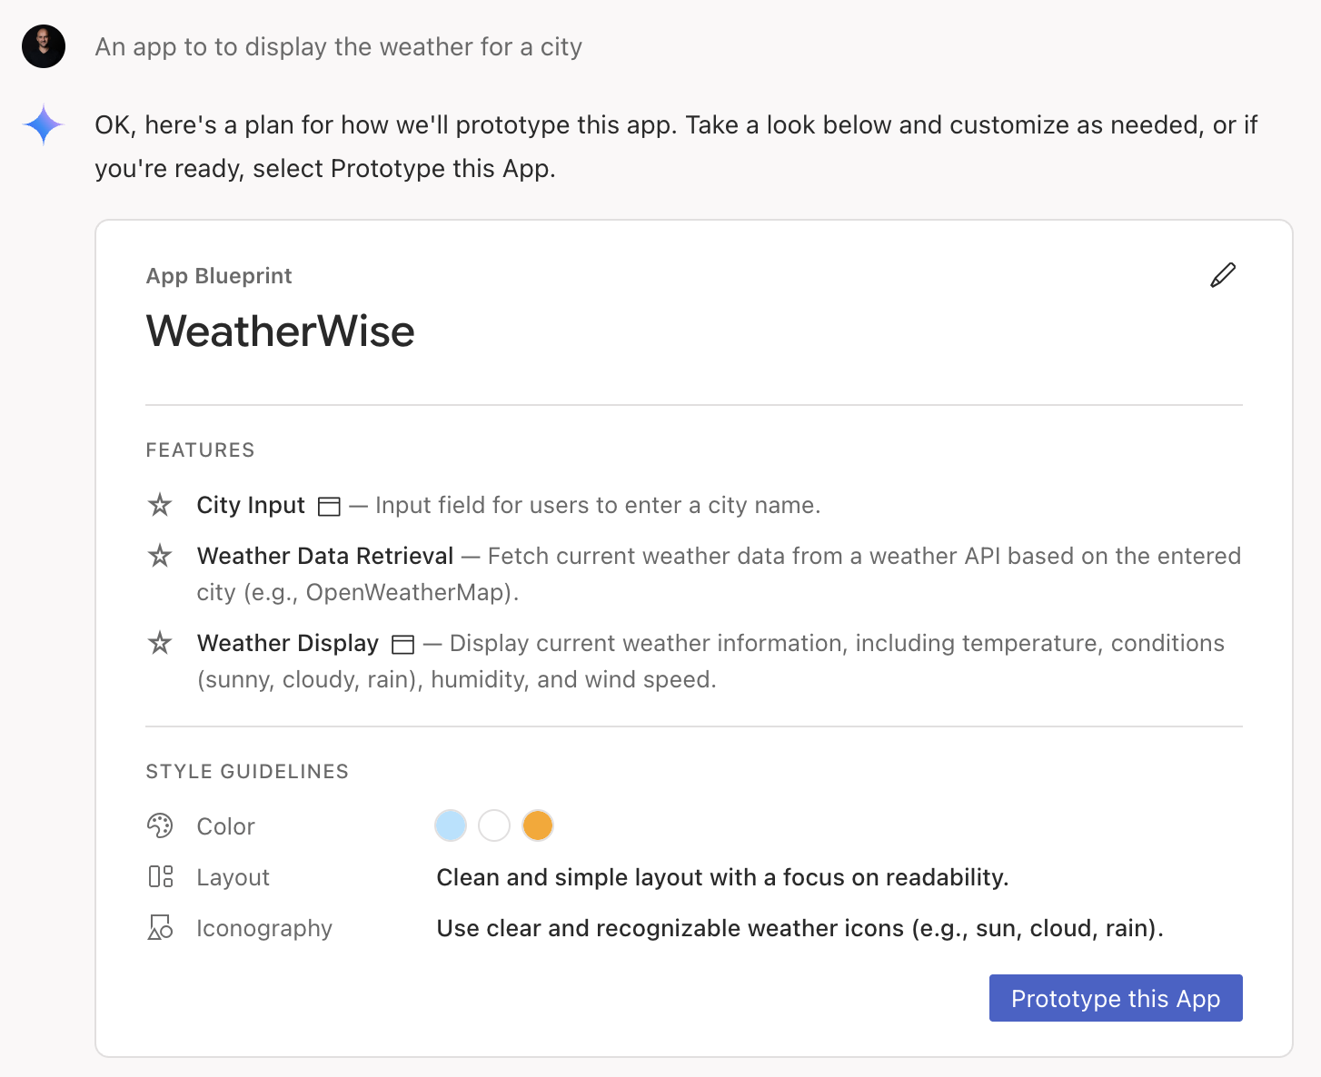Click the pencil edit blueprint icon
The width and height of the screenshot is (1321, 1077).
click(1223, 275)
